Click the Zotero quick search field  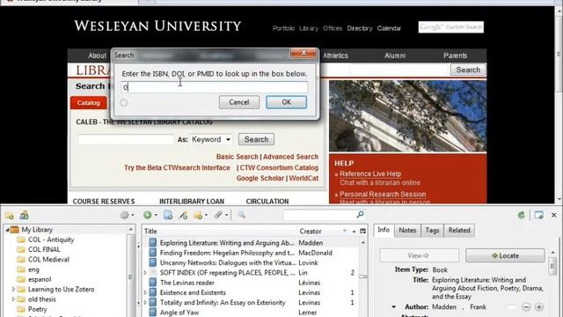(325, 215)
